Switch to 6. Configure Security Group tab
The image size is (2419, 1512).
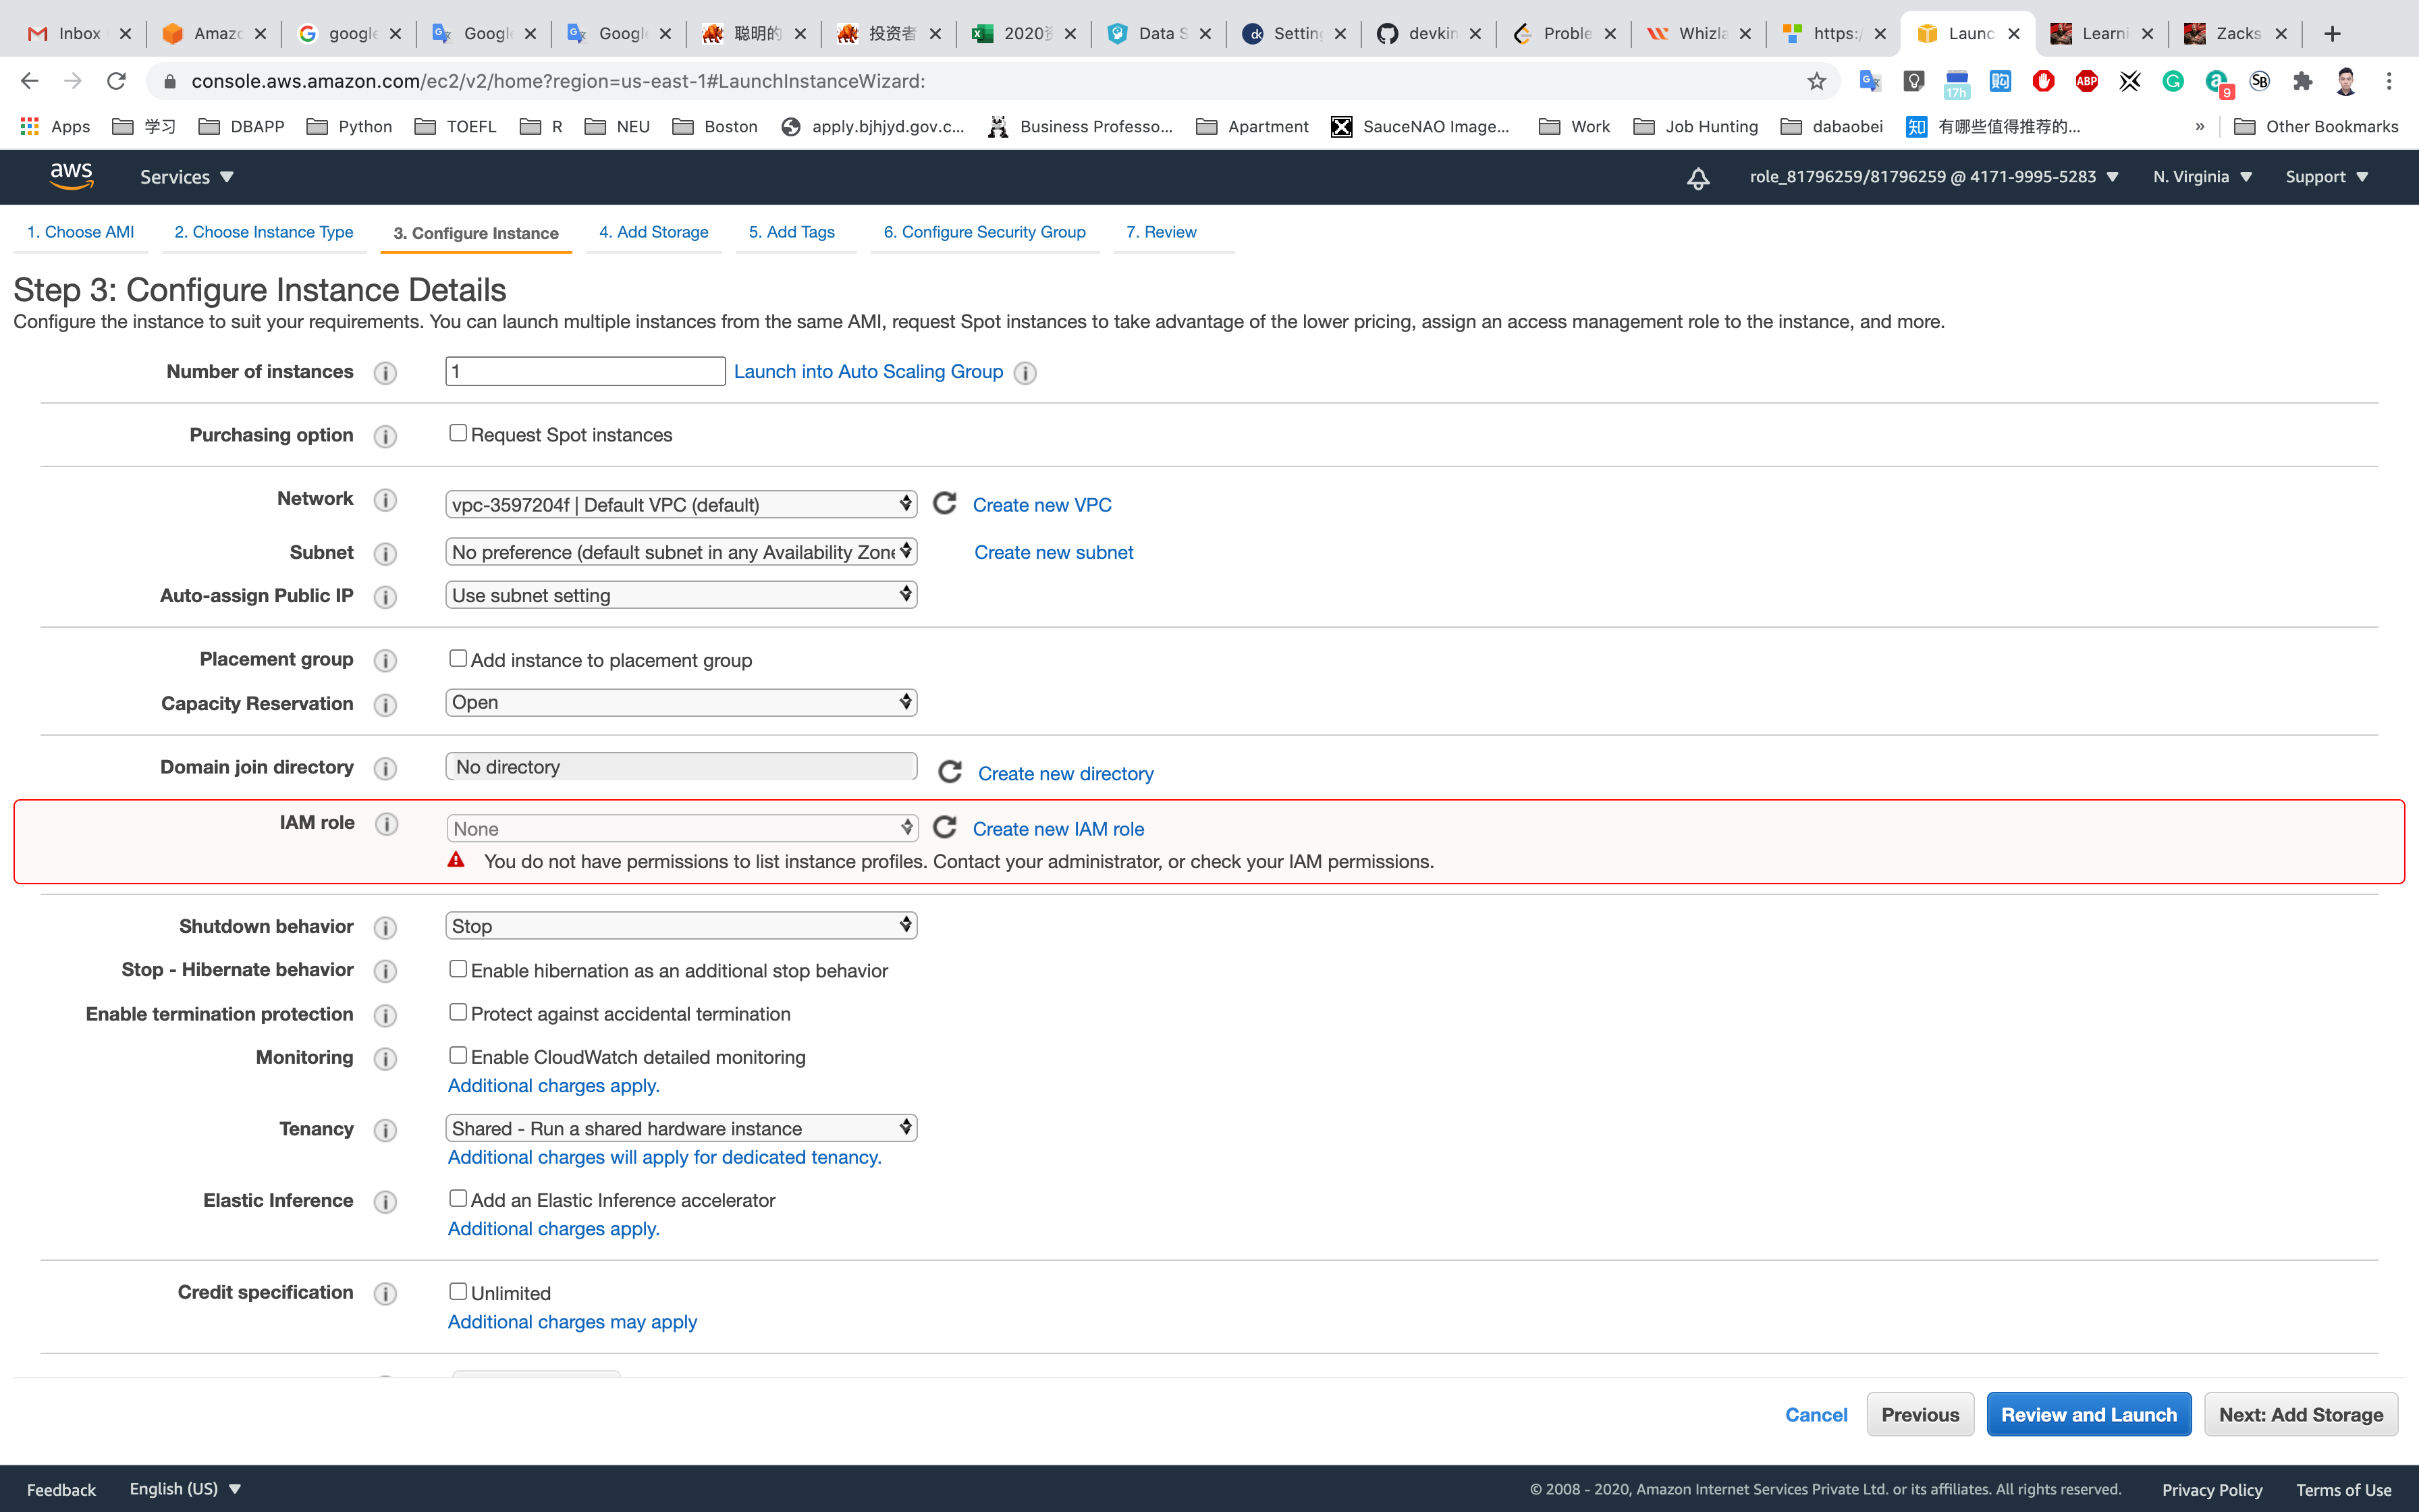coord(983,232)
